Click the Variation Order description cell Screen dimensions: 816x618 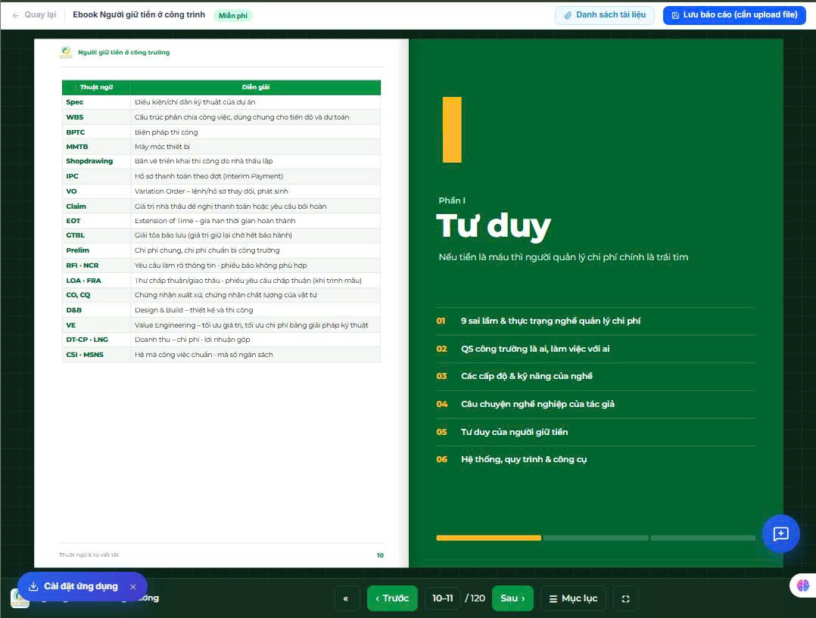pos(256,191)
